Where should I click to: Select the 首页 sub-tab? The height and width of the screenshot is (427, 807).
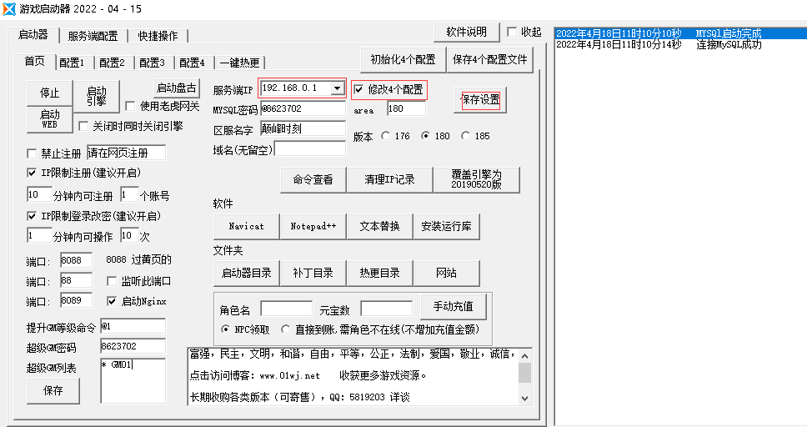point(34,61)
